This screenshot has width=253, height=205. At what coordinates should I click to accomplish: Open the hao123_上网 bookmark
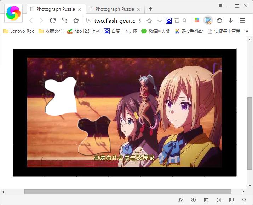click(84, 31)
